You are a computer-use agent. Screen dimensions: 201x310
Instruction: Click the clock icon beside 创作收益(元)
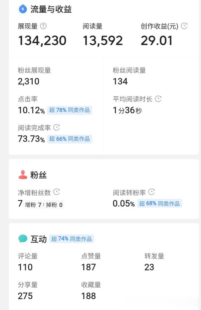click(x=184, y=26)
